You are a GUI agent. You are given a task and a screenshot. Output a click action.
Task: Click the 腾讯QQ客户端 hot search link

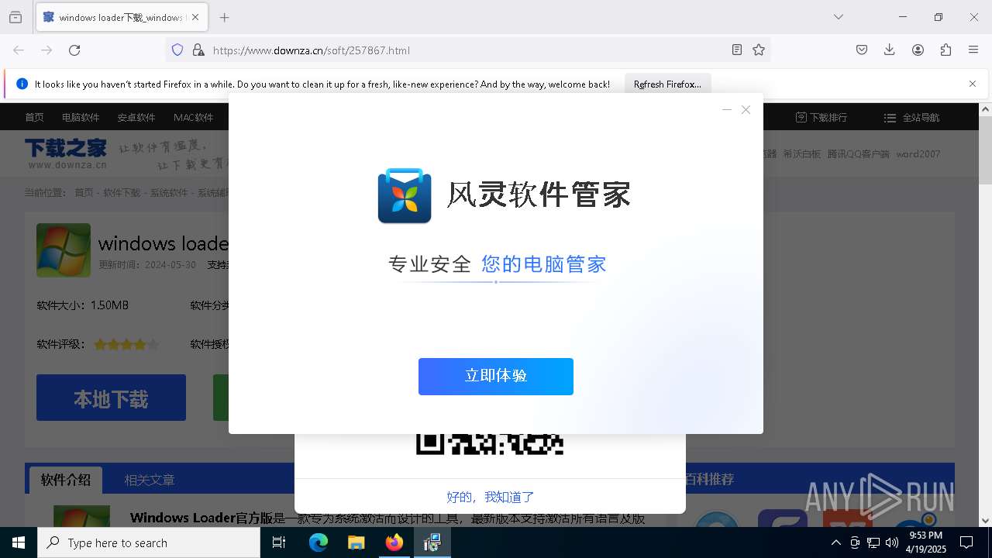pos(858,154)
